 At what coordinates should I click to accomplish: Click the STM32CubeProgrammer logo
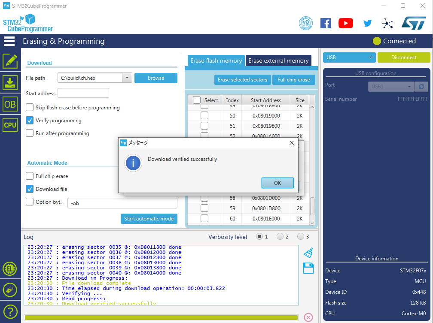point(28,23)
